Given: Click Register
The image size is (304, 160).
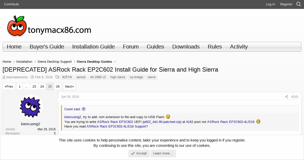Looking at the screenshot, I should click(286, 4).
